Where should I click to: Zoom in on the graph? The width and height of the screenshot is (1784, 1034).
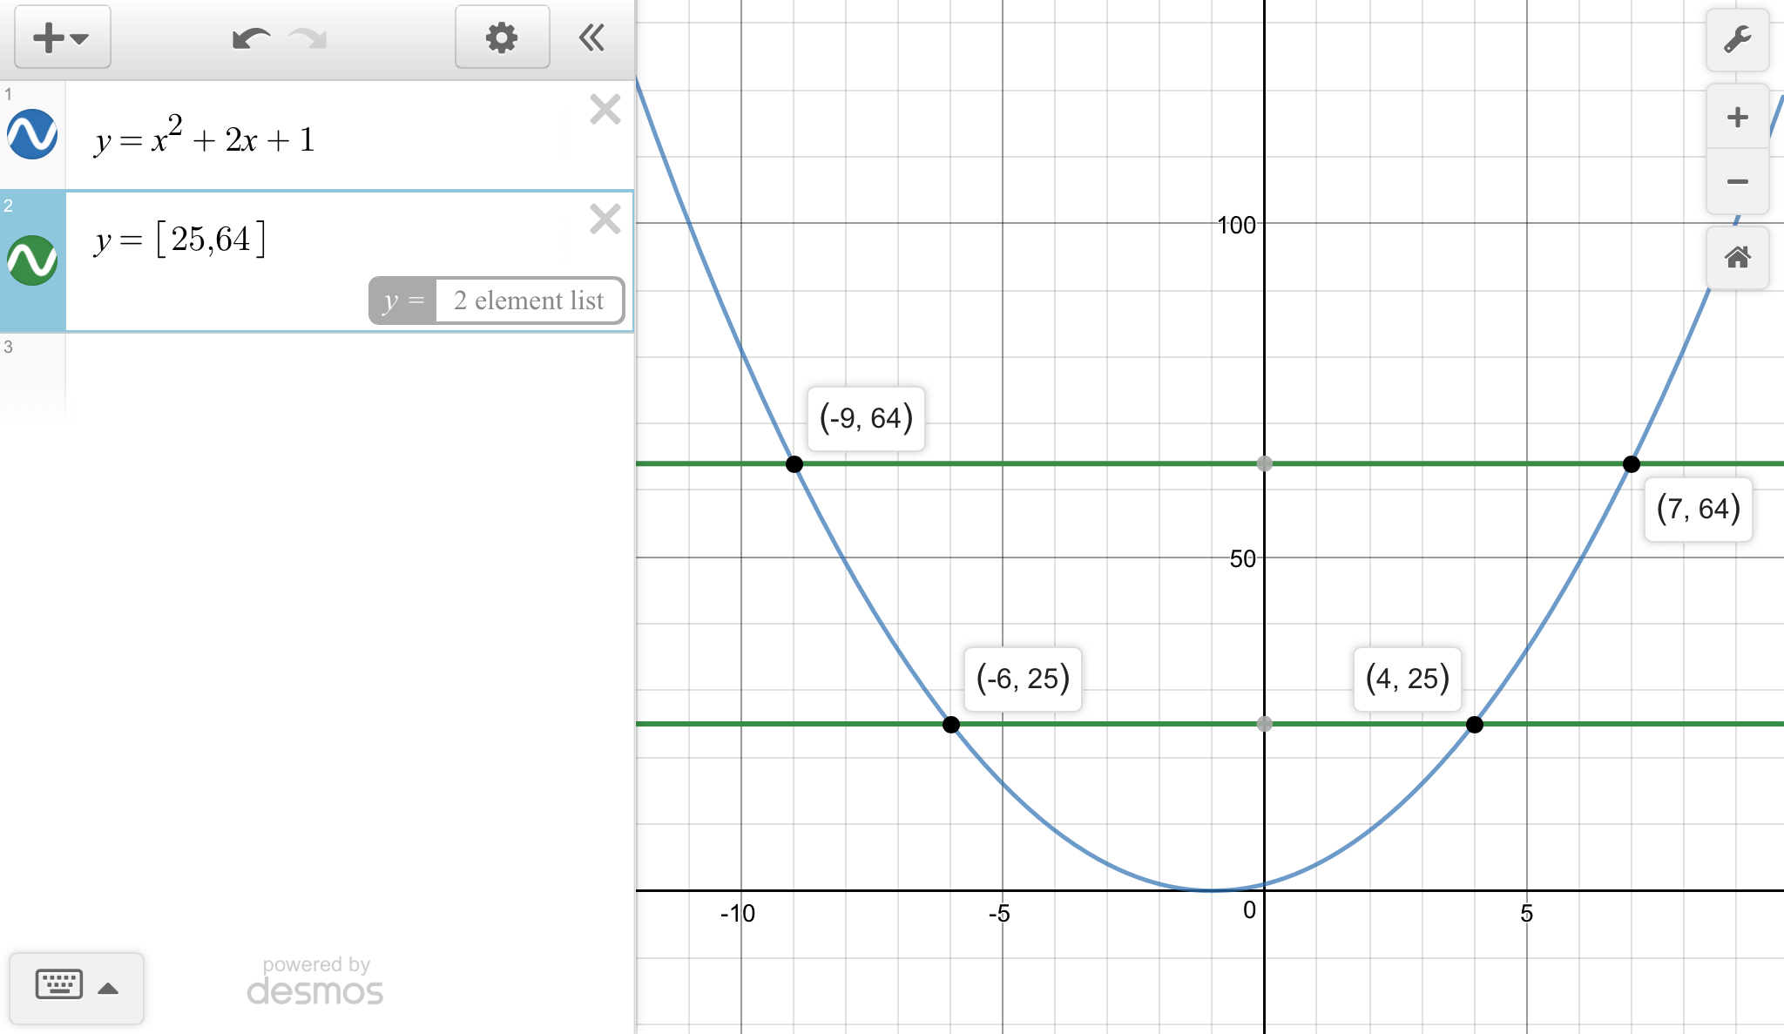1737,117
